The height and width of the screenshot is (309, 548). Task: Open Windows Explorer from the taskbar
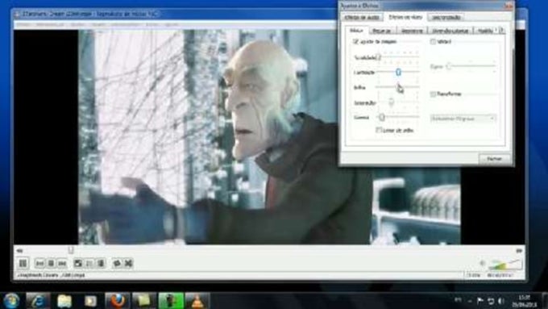tap(64, 301)
